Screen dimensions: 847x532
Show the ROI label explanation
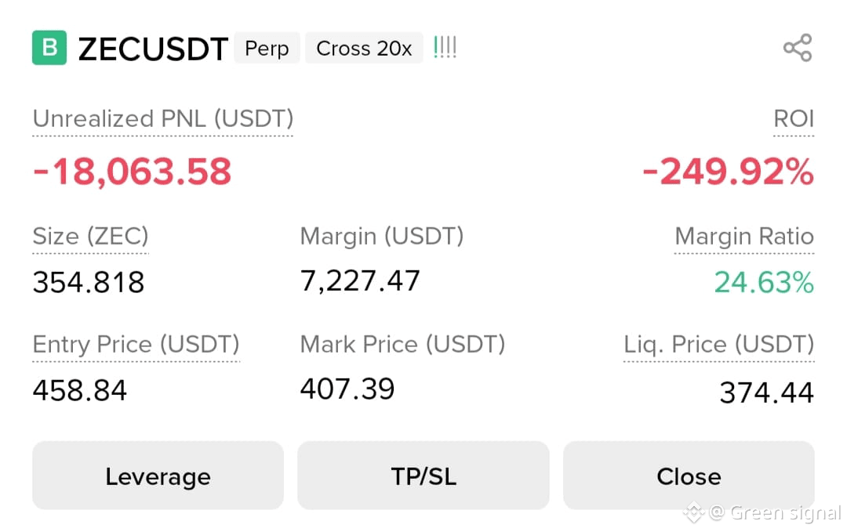(x=794, y=119)
